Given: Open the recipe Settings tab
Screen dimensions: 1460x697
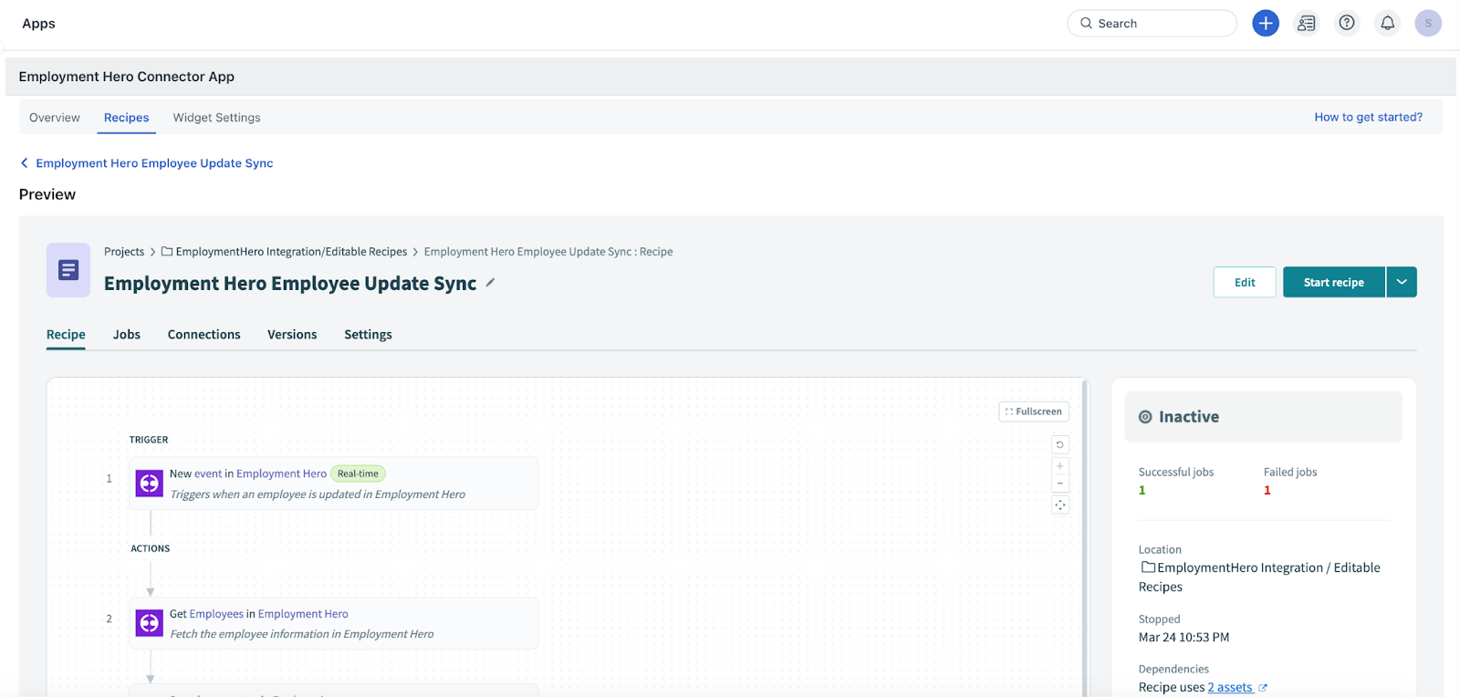Looking at the screenshot, I should 368,335.
